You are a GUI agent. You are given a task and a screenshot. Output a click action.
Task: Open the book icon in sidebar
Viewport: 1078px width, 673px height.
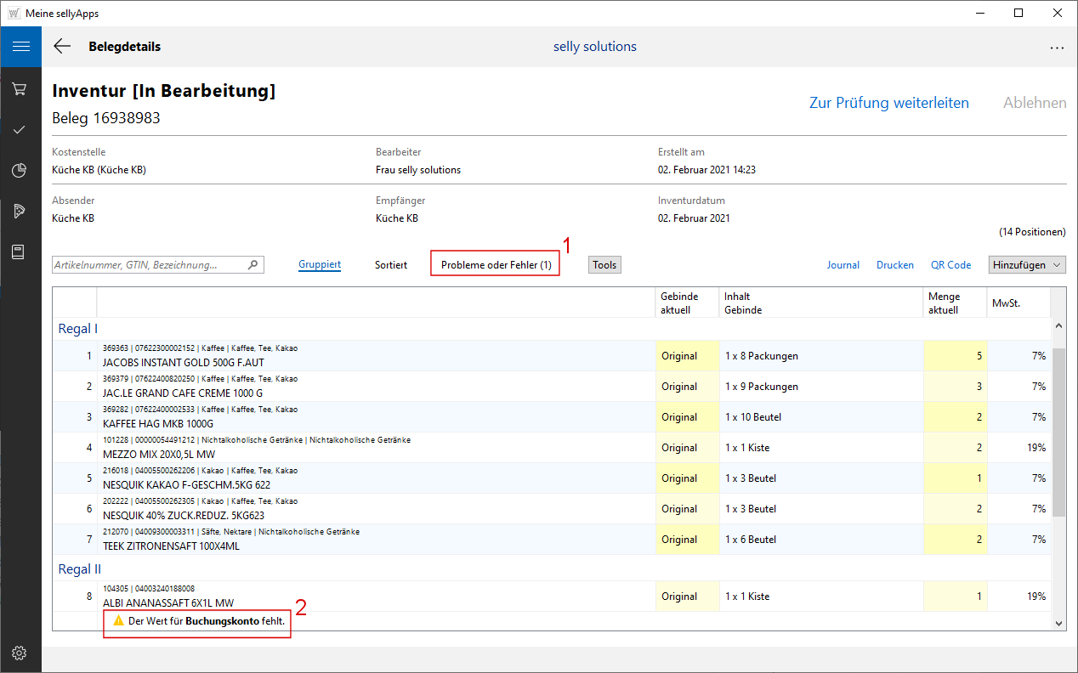pyautogui.click(x=20, y=252)
